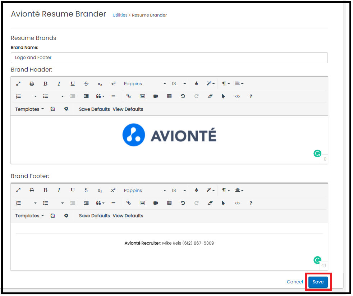353x296 pixels.
Task: Open Templates menu in Brand Footer toolbar
Action: coord(29,216)
